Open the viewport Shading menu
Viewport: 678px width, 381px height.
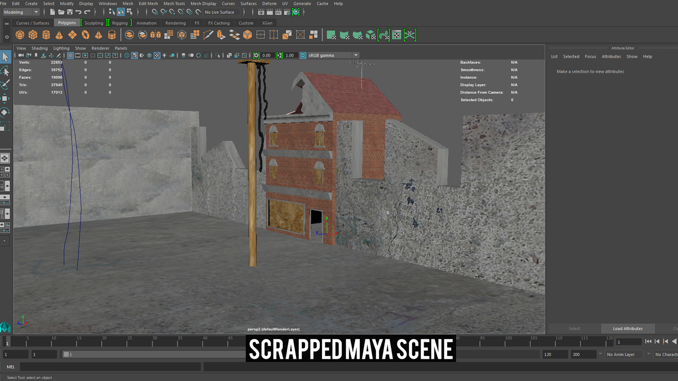click(39, 48)
